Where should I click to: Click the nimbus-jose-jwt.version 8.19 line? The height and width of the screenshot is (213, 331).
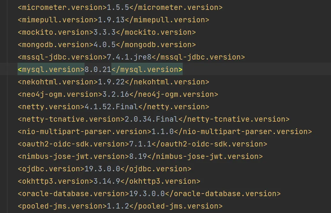point(140,157)
